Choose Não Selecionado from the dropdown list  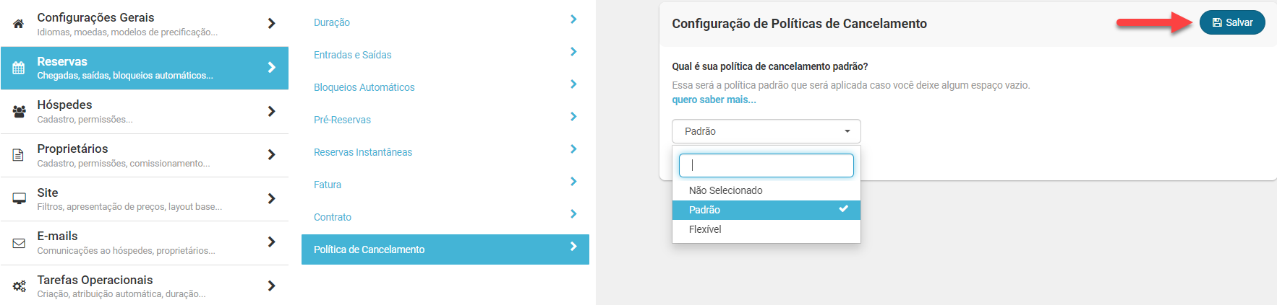click(725, 190)
